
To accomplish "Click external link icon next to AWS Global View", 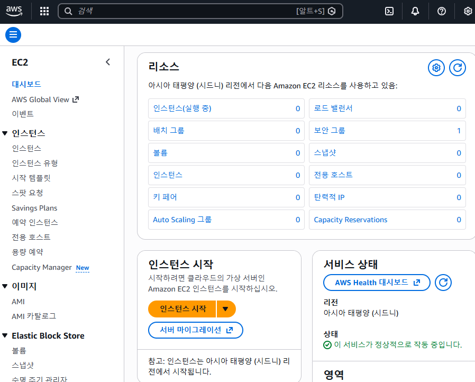I will pos(76,99).
